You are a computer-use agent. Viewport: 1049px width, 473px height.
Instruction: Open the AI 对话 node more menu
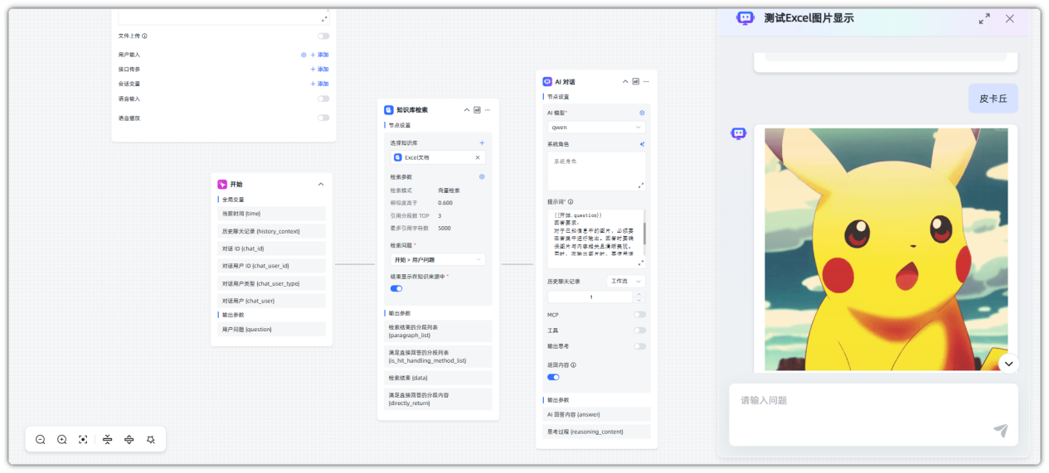tap(646, 81)
